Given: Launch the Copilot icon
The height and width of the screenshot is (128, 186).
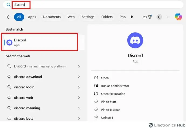Looking at the screenshot, I should pos(178,17).
